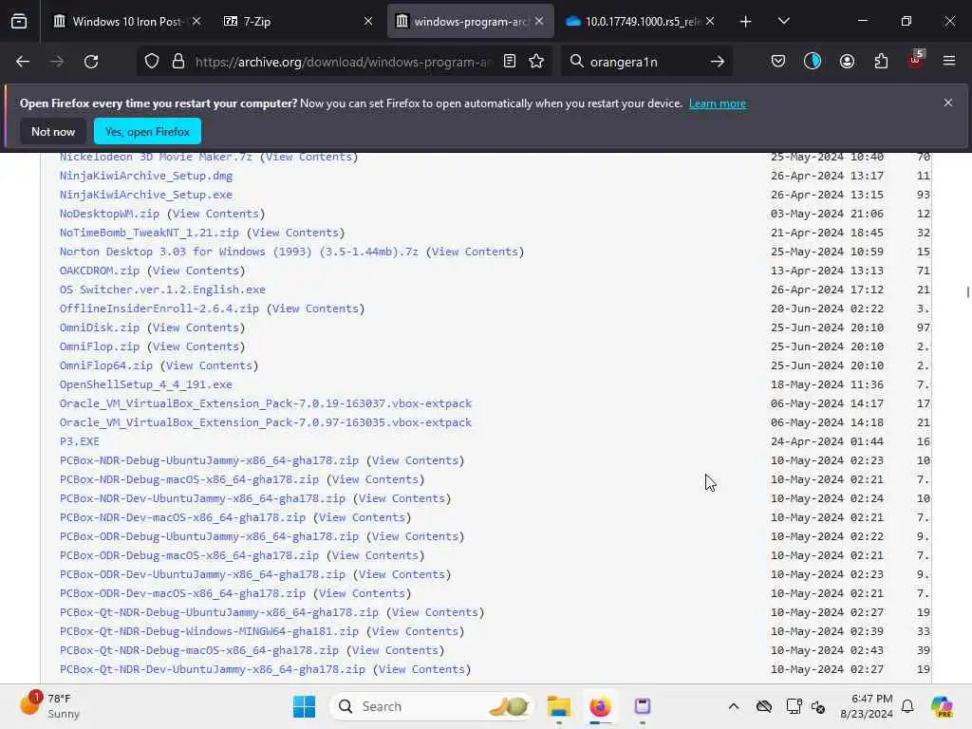Viewport: 972px width, 729px height.
Task: Open File Explorer from taskbar
Action: [x=558, y=706]
